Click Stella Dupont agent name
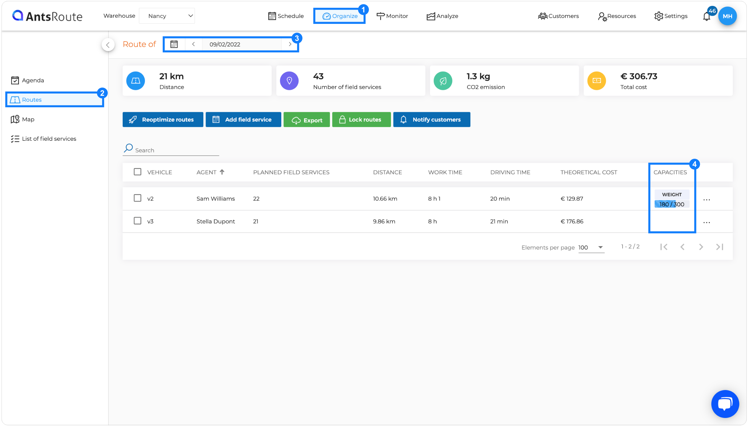The image size is (748, 426). [x=215, y=221]
